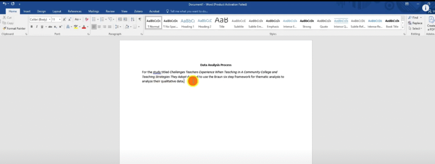Apply the yellow text highlight color
Screen dimensions: 435x164
(x=76, y=27)
